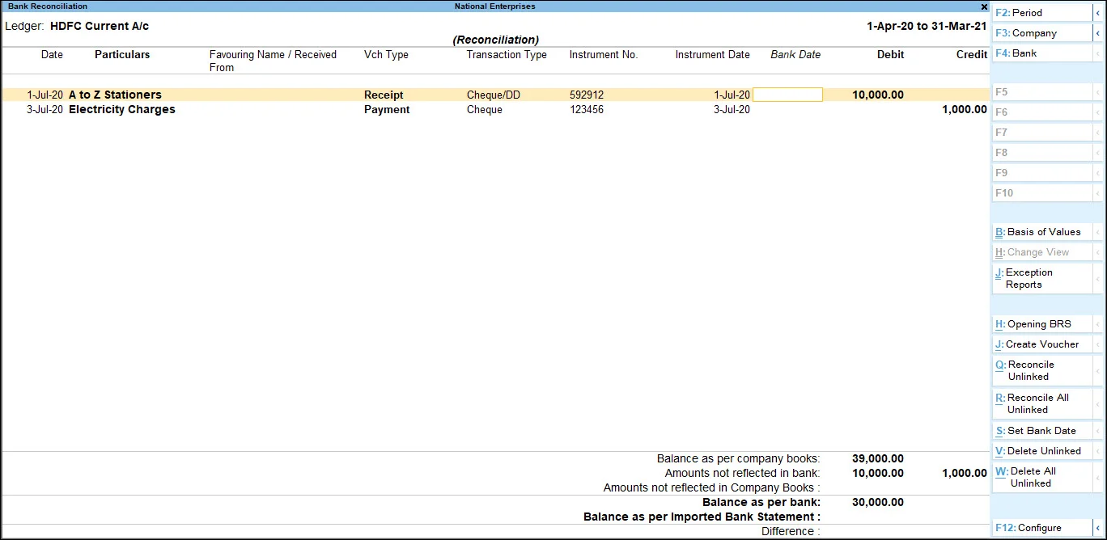Select the instrument date 3-Jul-20
This screenshot has width=1107, height=540.
click(x=732, y=109)
